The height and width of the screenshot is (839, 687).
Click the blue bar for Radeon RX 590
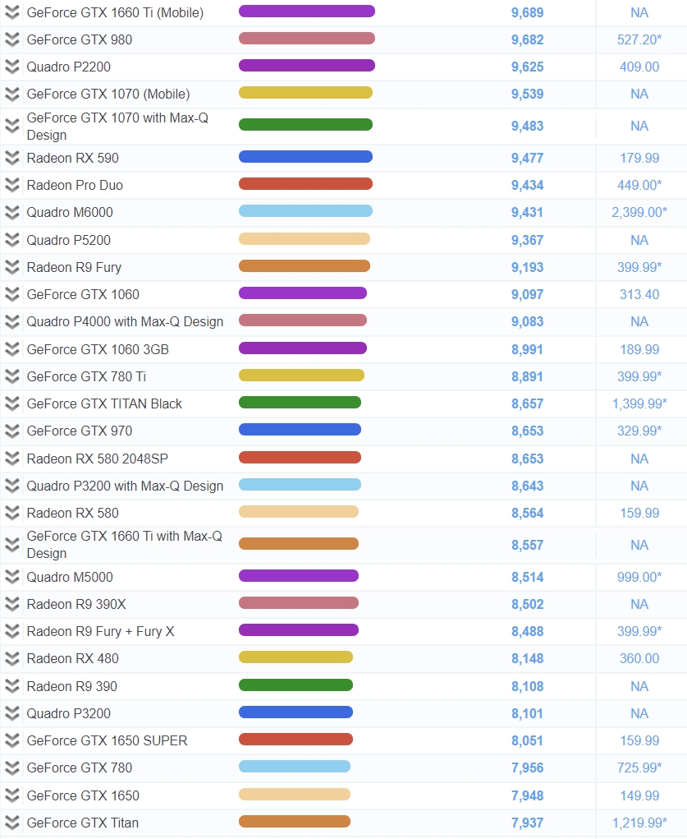(x=305, y=157)
